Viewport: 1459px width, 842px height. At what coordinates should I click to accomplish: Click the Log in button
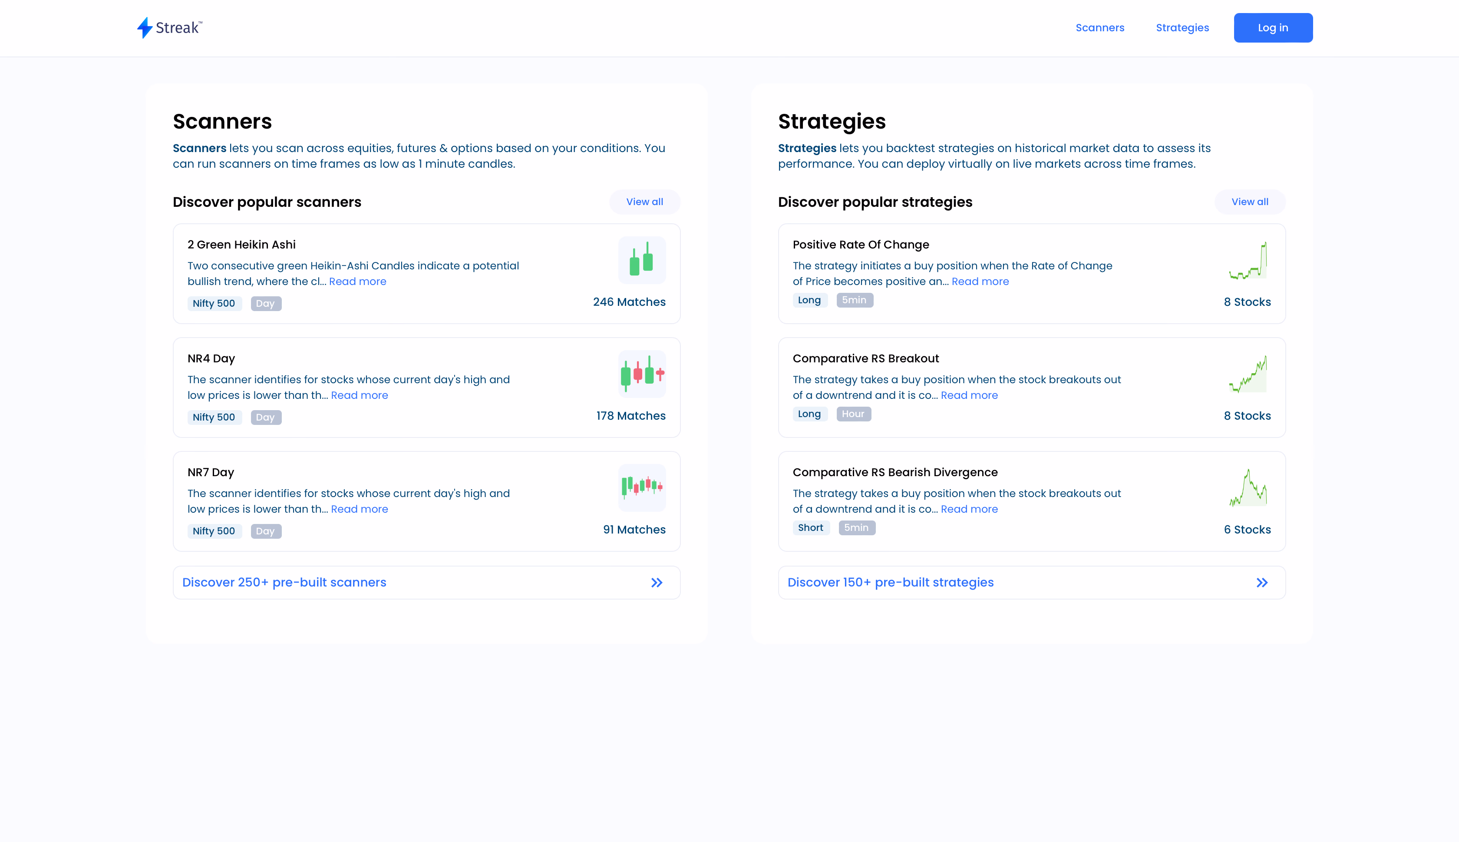pos(1273,27)
